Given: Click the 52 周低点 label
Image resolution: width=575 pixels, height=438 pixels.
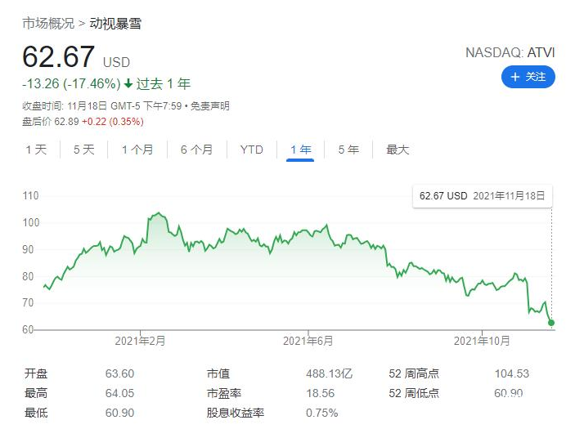Looking at the screenshot, I should tap(414, 393).
